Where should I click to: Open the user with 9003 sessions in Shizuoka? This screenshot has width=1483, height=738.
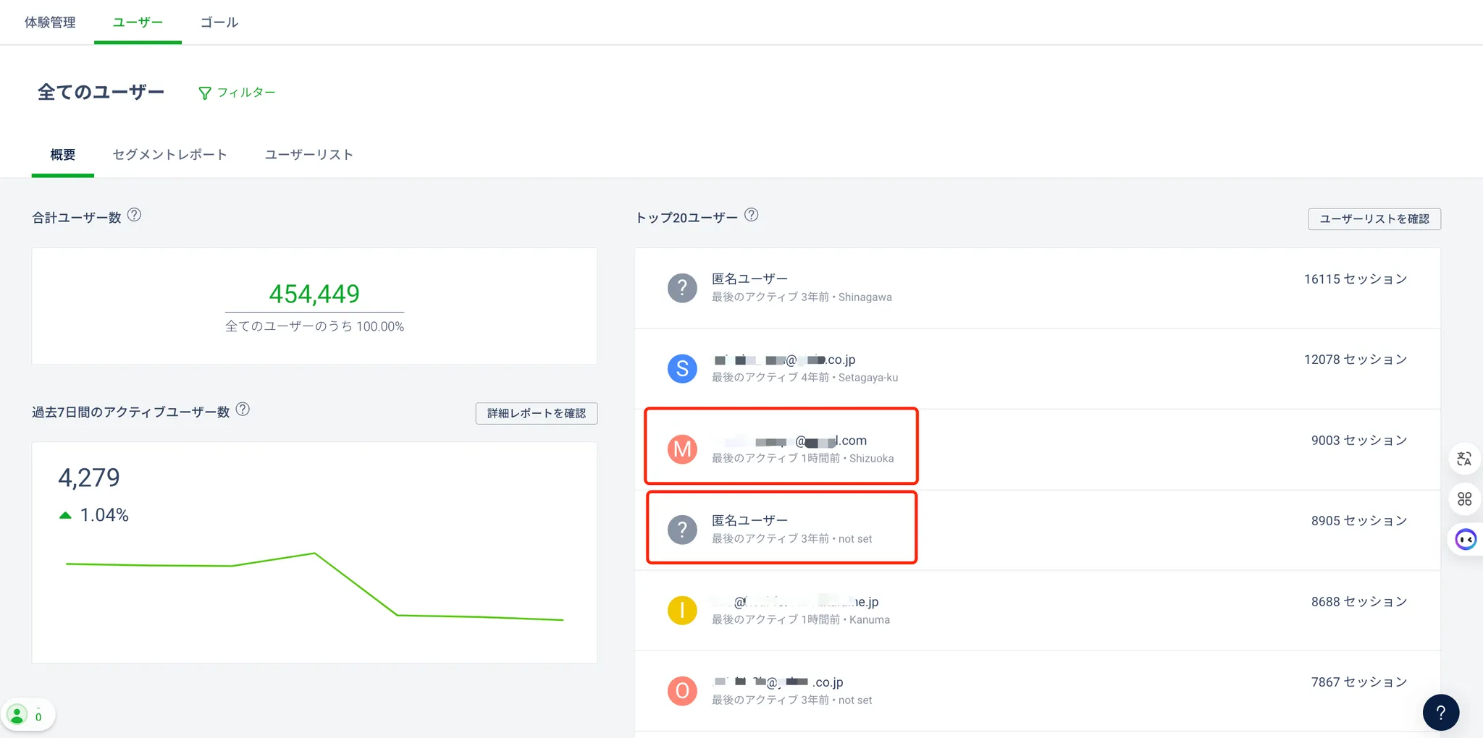tap(789, 448)
